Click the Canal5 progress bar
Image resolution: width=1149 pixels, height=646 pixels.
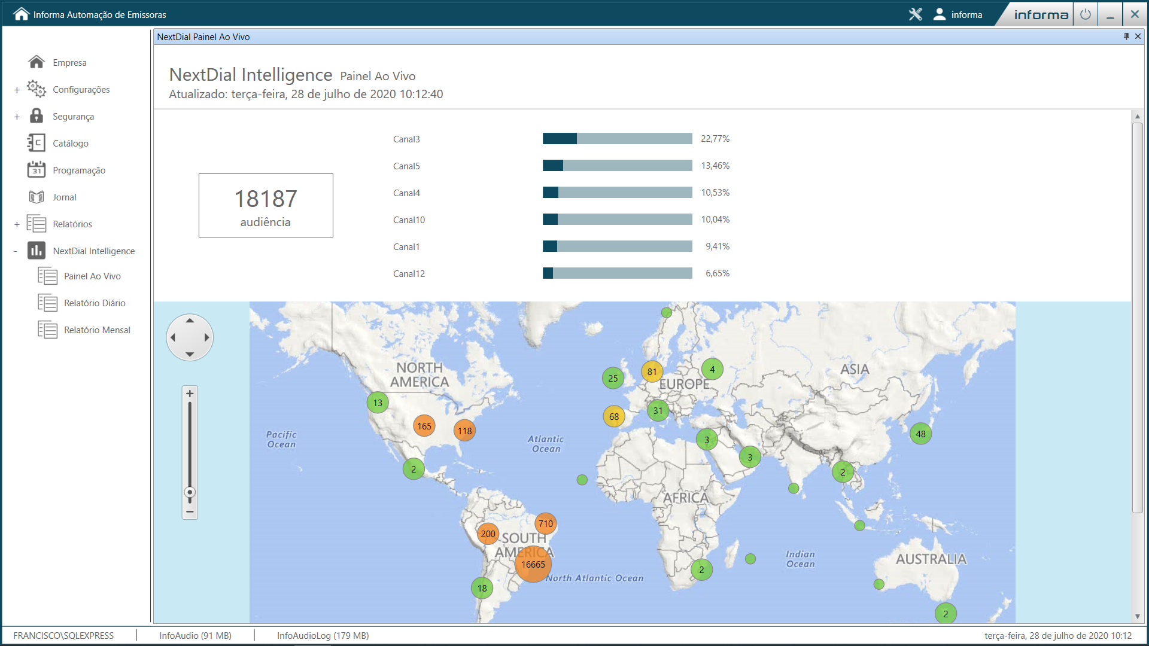pyautogui.click(x=617, y=166)
